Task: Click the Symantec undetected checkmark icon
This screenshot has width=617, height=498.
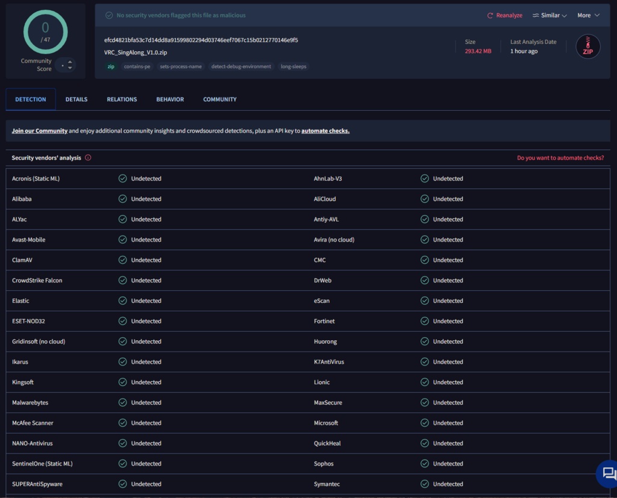Action: point(425,484)
